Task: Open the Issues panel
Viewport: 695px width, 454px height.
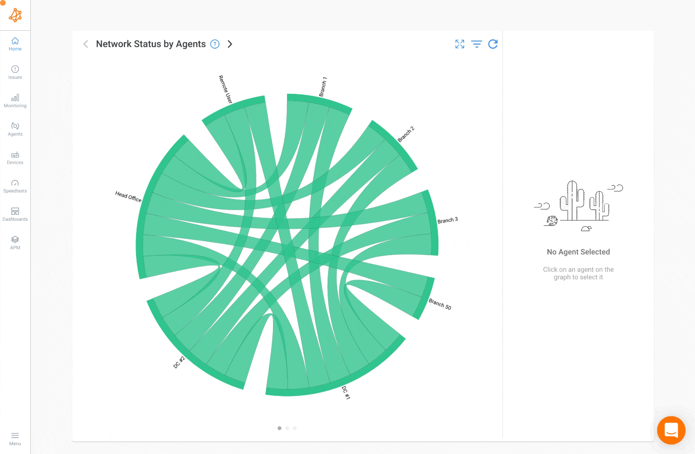Action: 15,72
